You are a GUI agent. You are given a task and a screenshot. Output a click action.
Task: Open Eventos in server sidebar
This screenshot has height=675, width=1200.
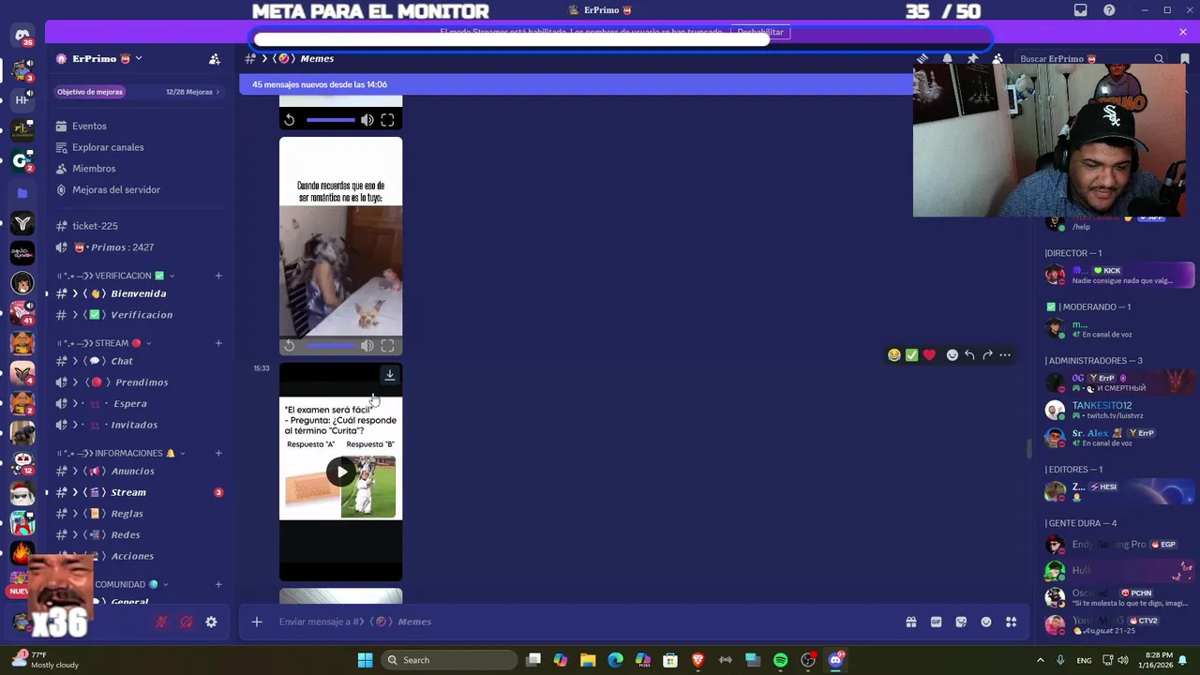[x=139, y=126]
